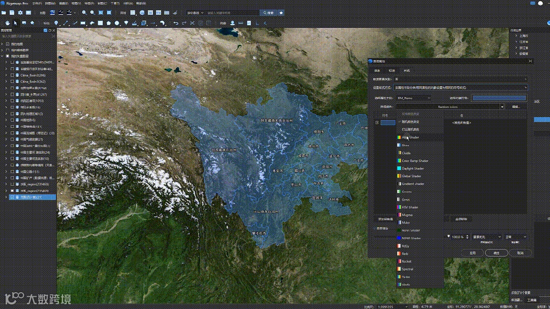Open the BM_Name attribute field dropdown
550x309 pixels.
tap(413, 98)
